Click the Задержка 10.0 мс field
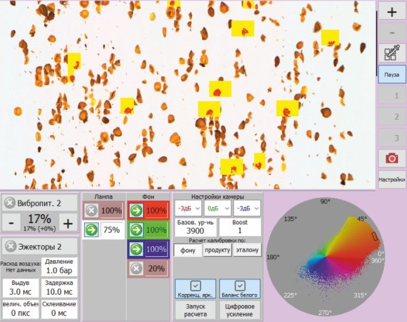Image resolution: width=407 pixels, height=322 pixels. [x=59, y=288]
